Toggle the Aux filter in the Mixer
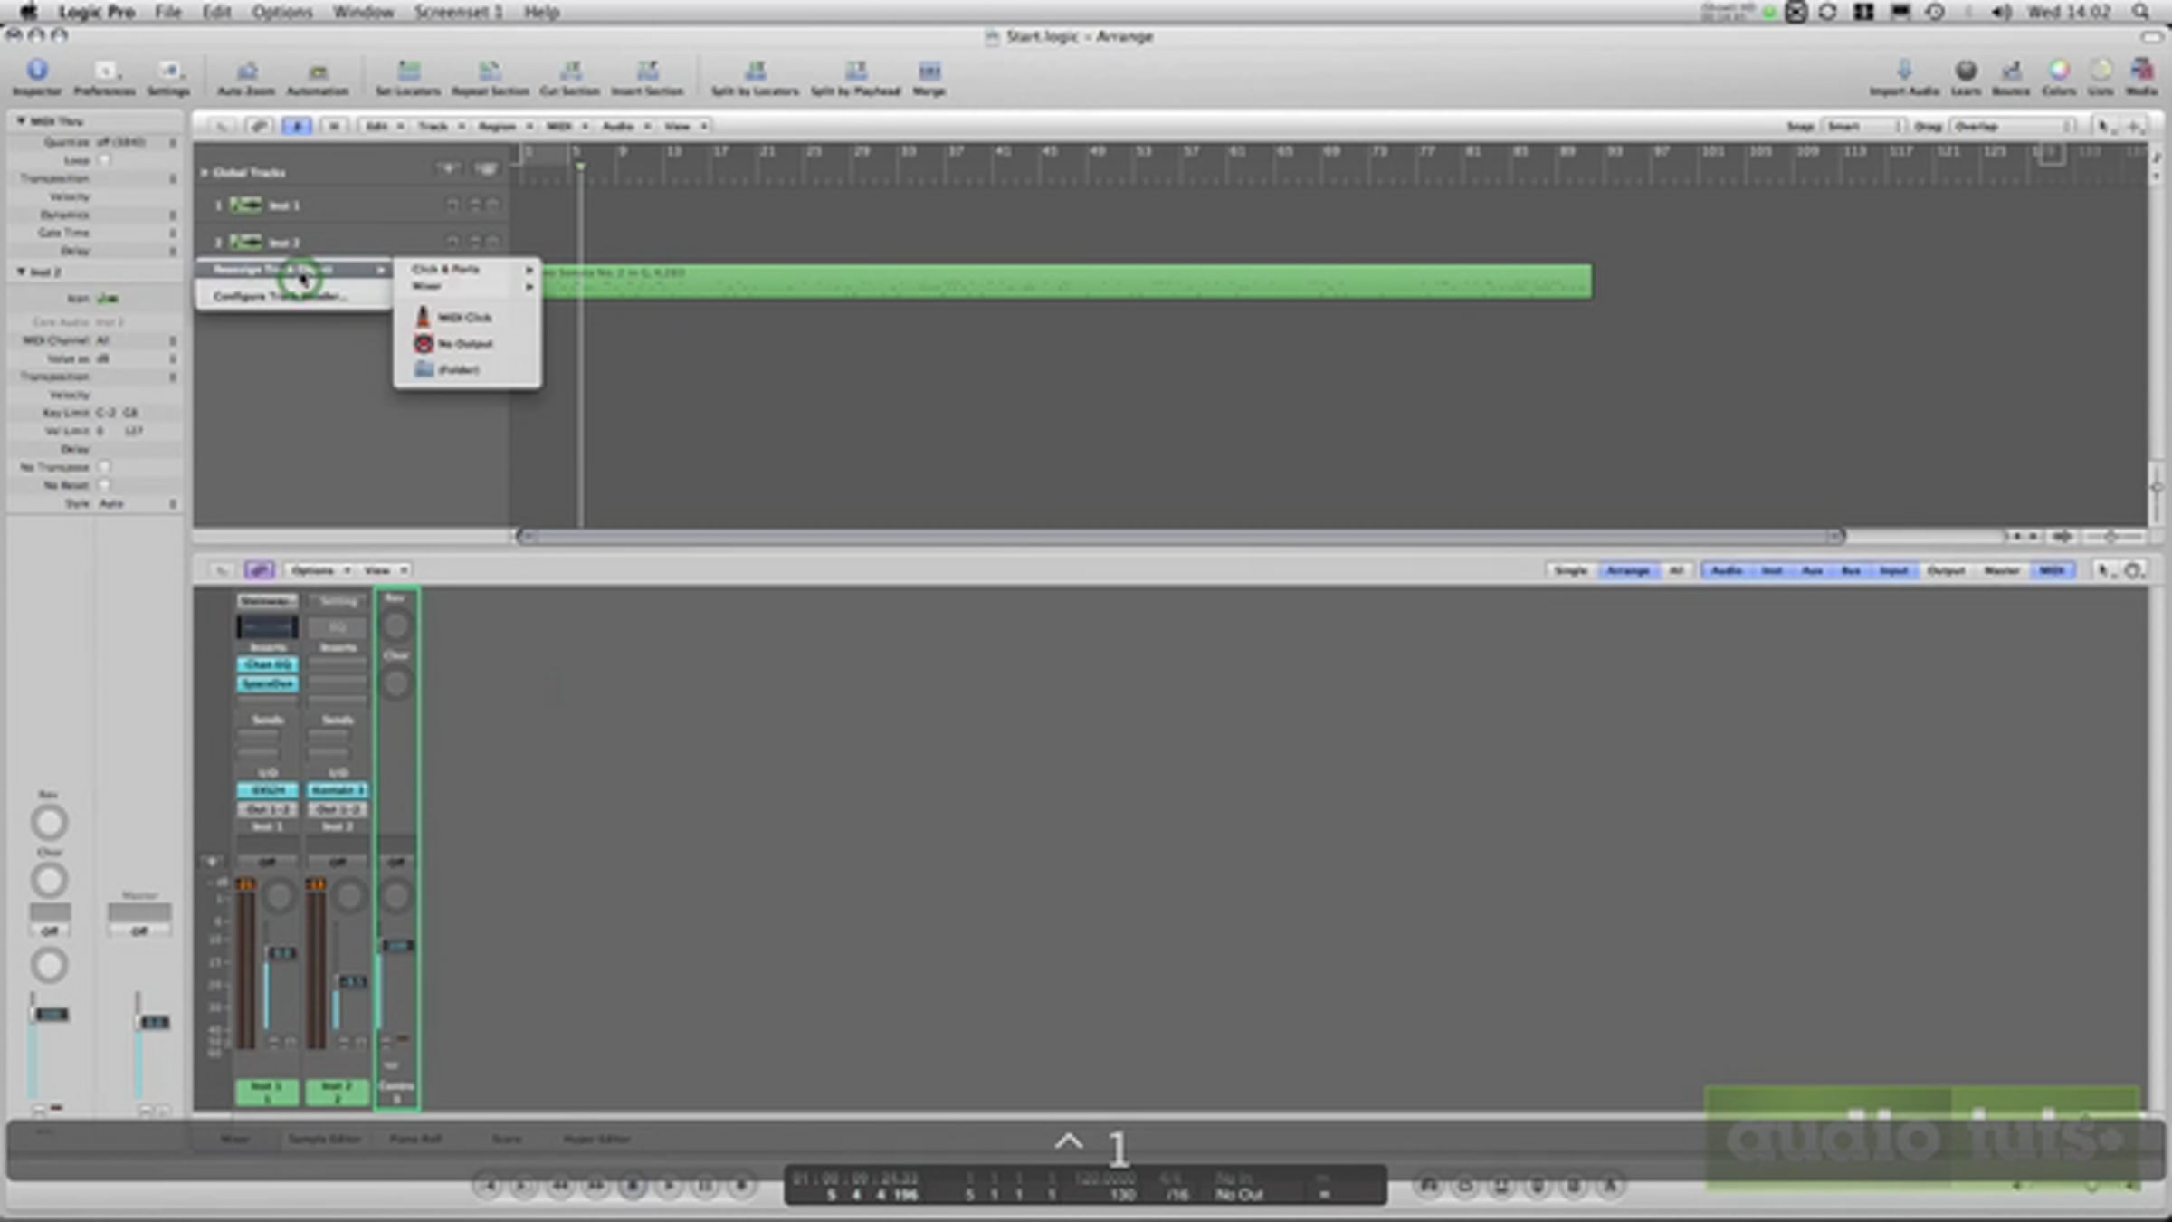This screenshot has height=1222, width=2172. click(x=1812, y=570)
